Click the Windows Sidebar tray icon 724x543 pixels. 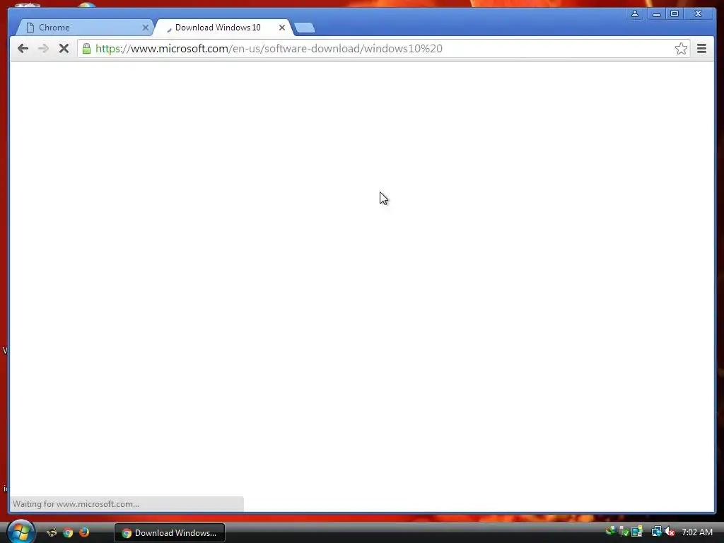(637, 532)
